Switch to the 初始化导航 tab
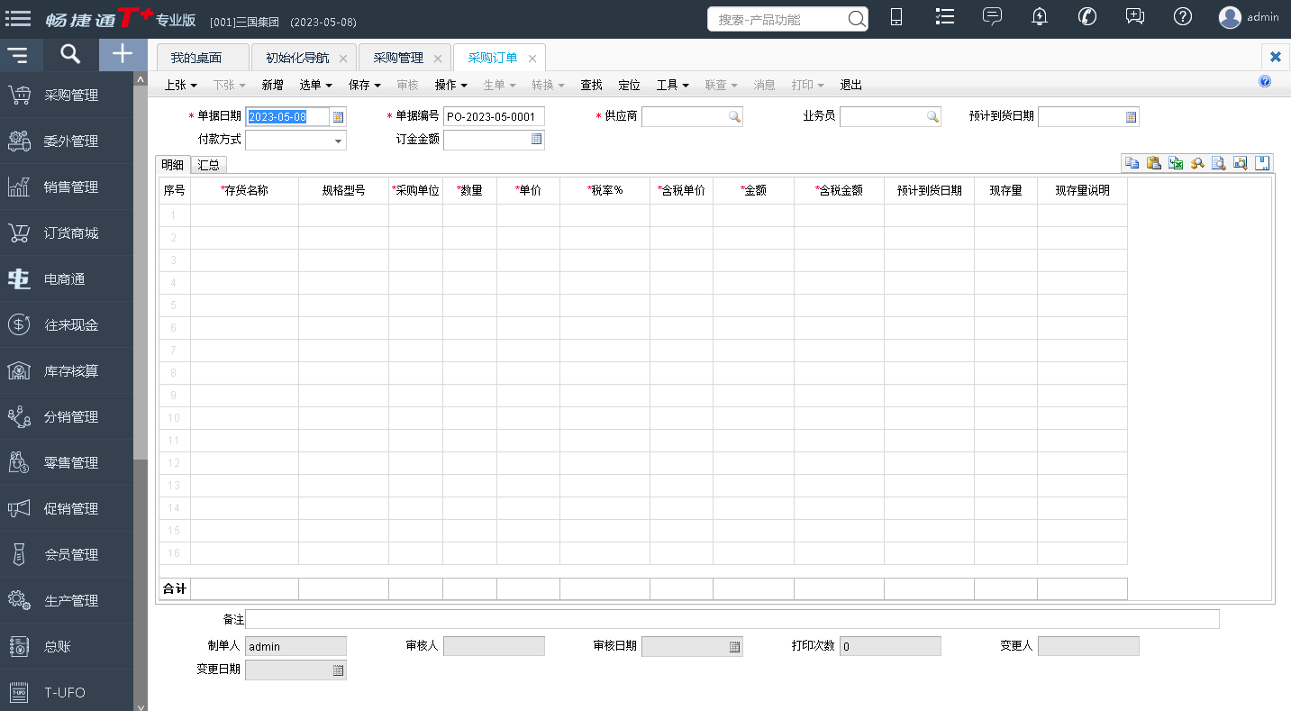The height and width of the screenshot is (711, 1291). pyautogui.click(x=297, y=58)
